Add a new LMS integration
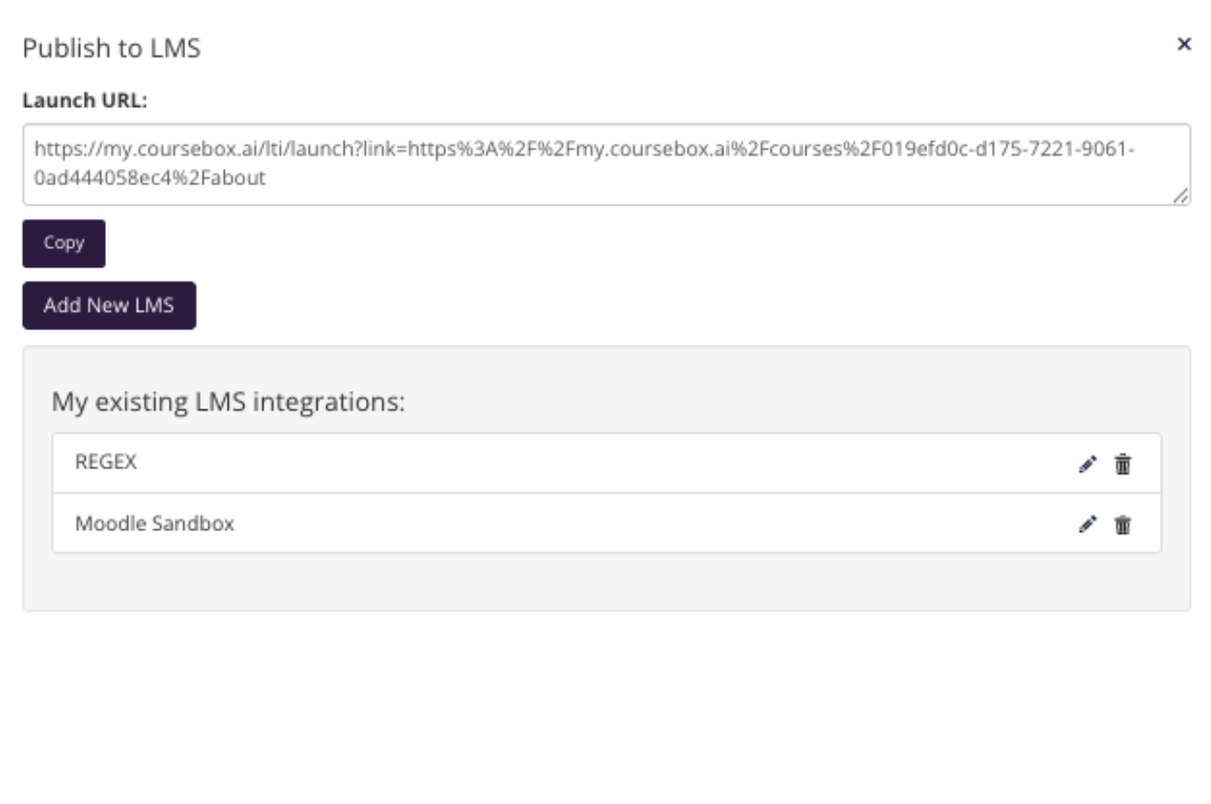This screenshot has height=804, width=1211. coord(109,305)
